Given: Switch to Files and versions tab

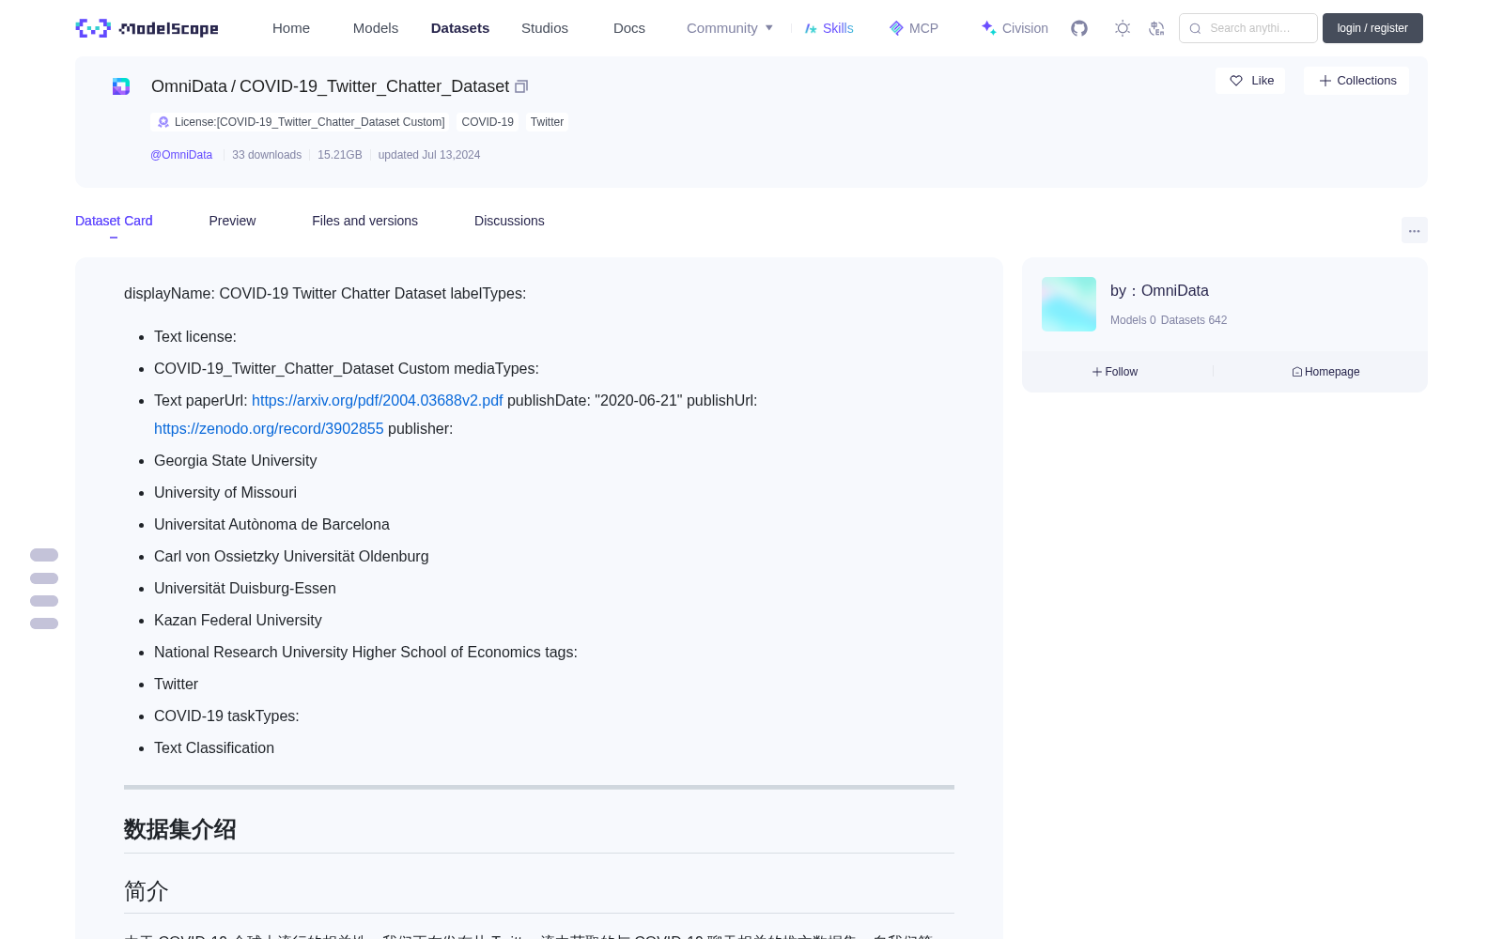Looking at the screenshot, I should (x=364, y=221).
